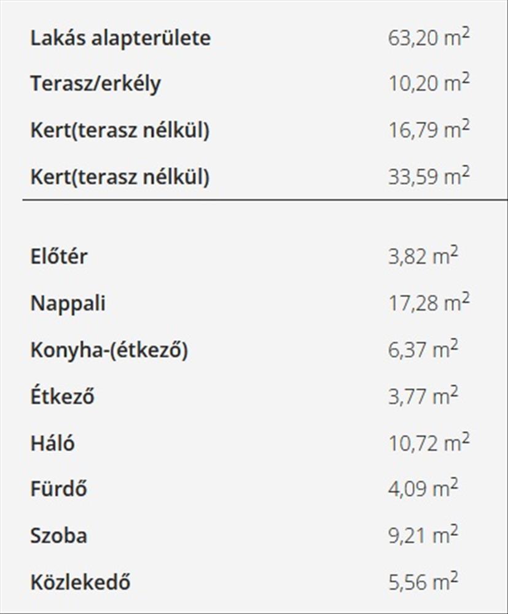This screenshot has width=508, height=614.
Task: Click the Étkező row label
Action: click(62, 397)
